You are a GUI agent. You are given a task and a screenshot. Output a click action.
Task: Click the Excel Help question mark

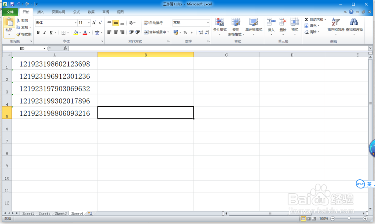(x=351, y=12)
